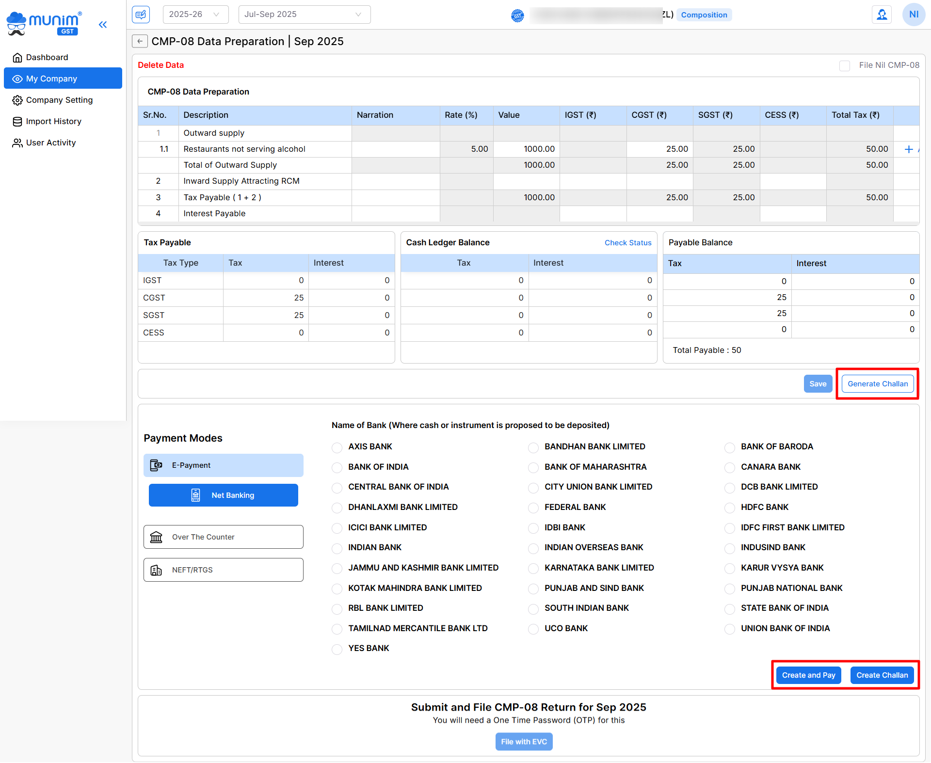The width and height of the screenshot is (931, 763).
Task: Choose STATE BANK OF INDIA option
Action: click(730, 608)
